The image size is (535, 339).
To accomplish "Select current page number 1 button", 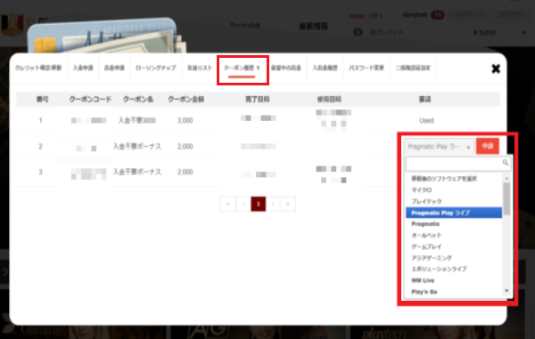I will point(259,204).
